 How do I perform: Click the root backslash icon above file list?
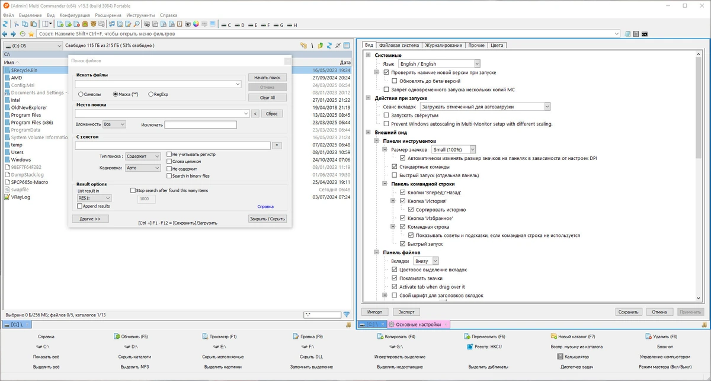(x=312, y=45)
